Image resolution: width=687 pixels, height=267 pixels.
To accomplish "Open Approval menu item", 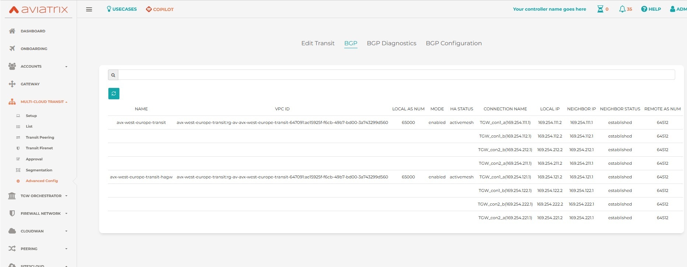I will coord(34,159).
